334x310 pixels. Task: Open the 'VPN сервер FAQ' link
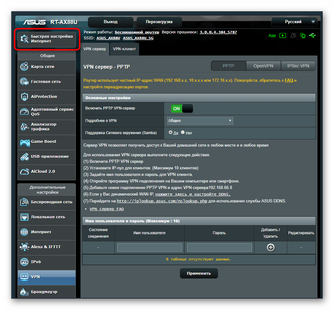[x=107, y=209]
